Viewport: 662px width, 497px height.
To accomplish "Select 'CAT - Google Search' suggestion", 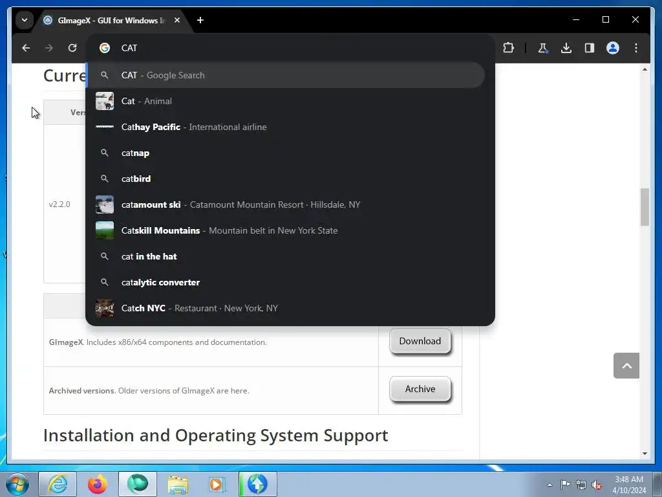I will [x=285, y=75].
